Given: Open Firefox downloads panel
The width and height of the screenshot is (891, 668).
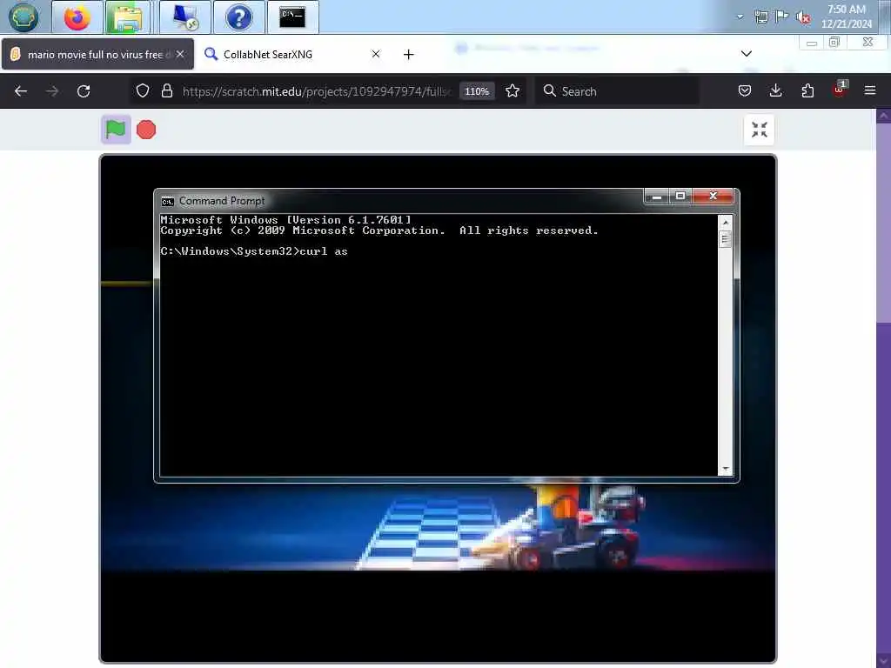Looking at the screenshot, I should (775, 90).
